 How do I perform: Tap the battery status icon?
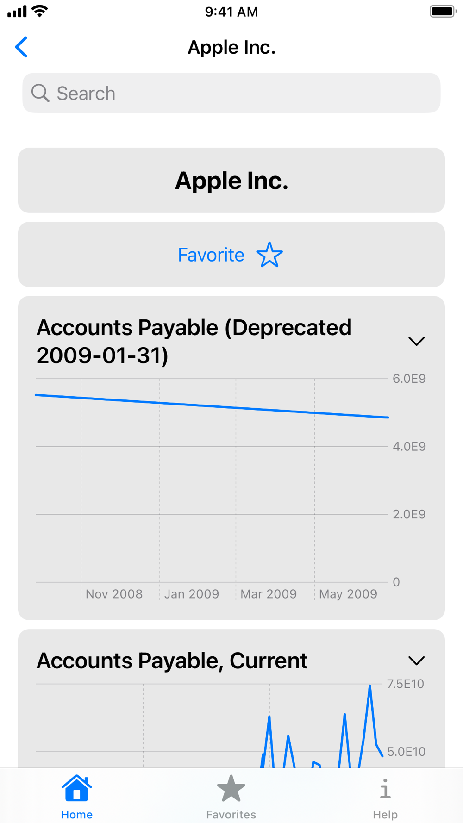click(443, 11)
